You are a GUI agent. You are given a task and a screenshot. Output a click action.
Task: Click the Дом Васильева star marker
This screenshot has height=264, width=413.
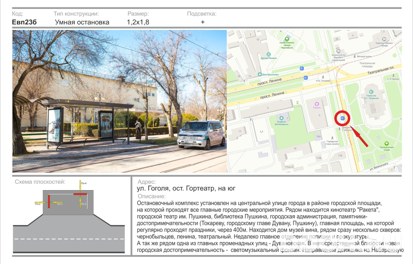pos(260,75)
